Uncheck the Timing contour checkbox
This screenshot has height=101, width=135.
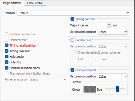click(72, 19)
